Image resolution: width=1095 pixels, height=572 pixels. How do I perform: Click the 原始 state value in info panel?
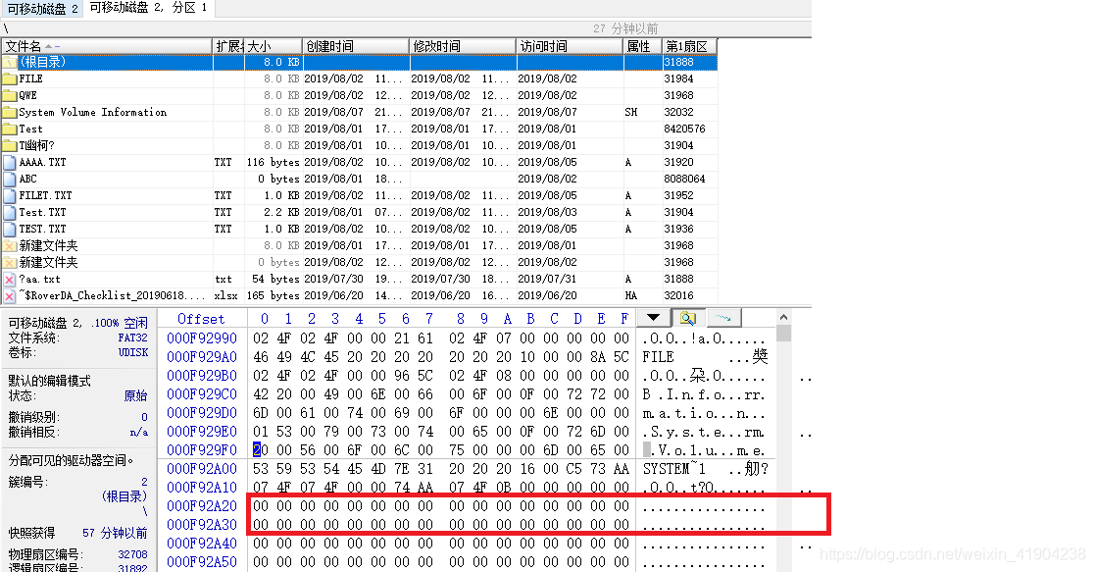[x=135, y=395]
